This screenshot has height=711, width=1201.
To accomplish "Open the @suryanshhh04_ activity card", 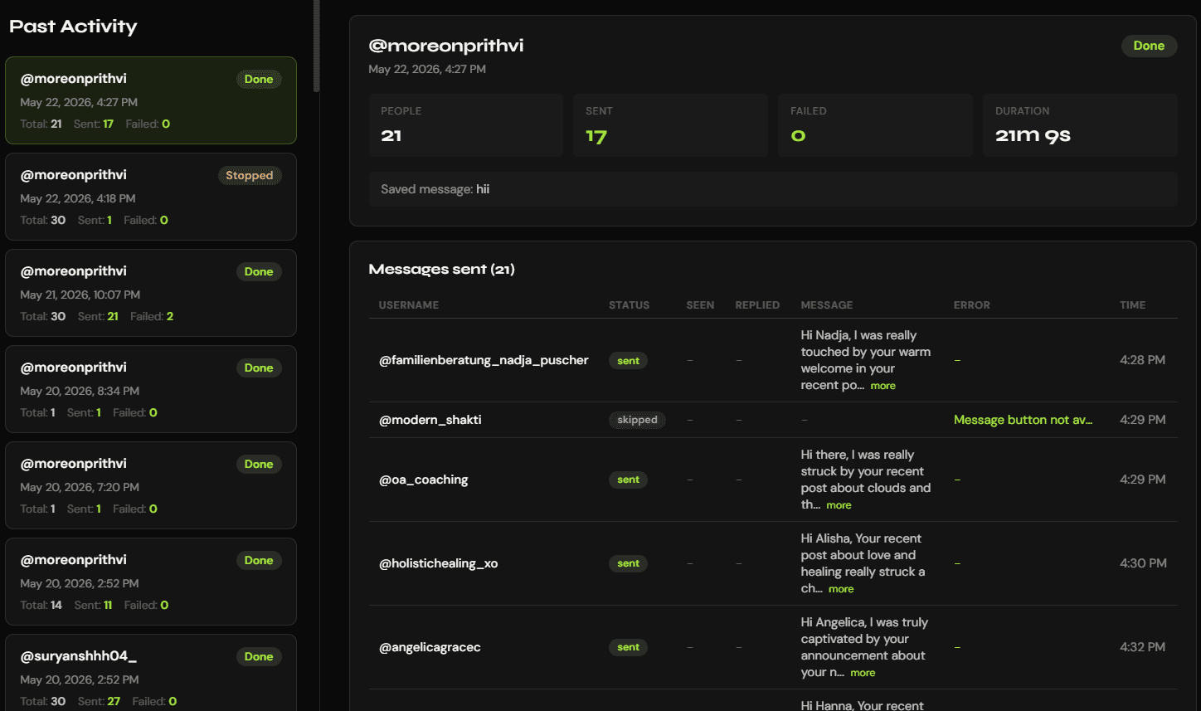I will tap(151, 673).
